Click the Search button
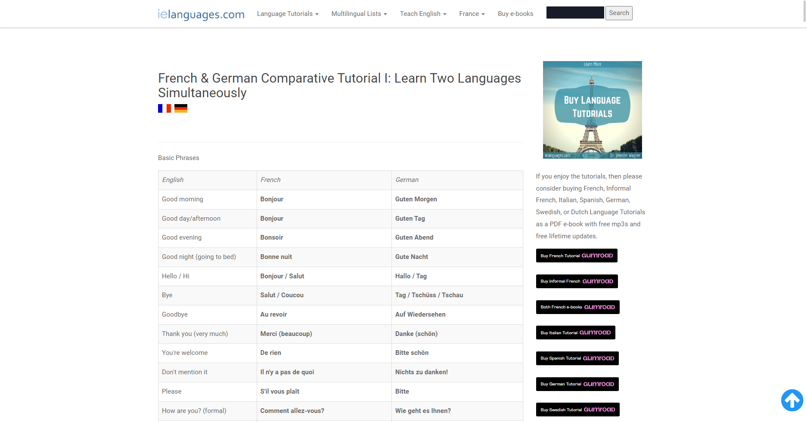 click(619, 13)
